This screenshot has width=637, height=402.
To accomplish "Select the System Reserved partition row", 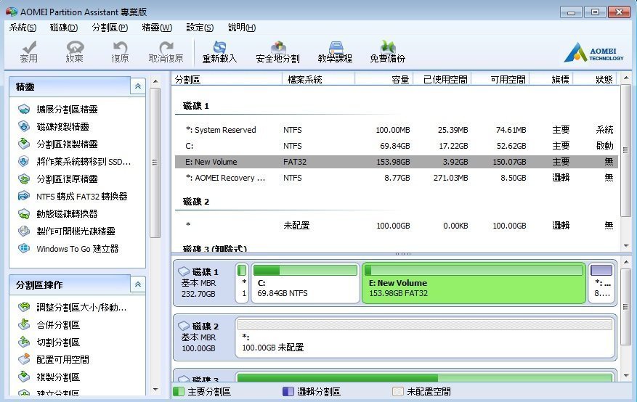I will (397, 130).
